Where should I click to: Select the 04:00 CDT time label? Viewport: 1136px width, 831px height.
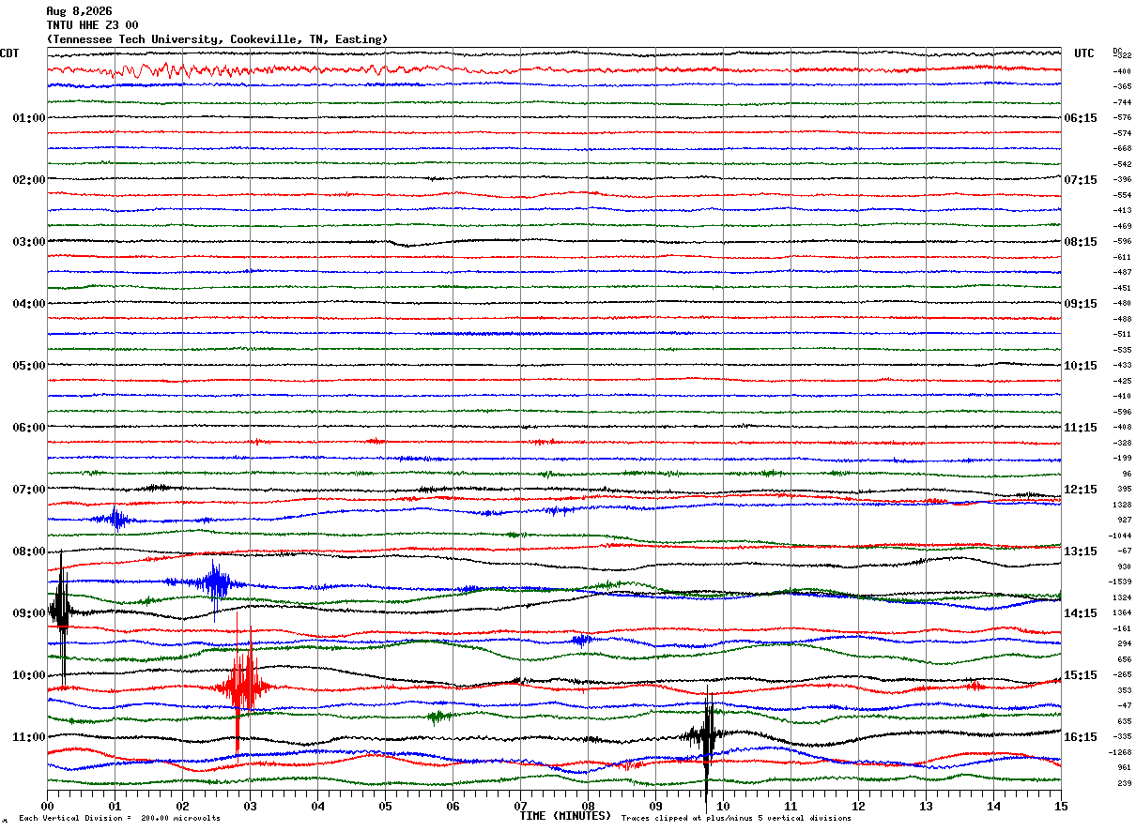pos(29,304)
